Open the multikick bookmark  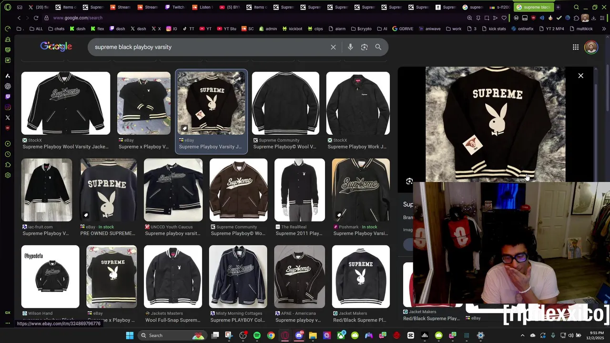click(x=581, y=29)
